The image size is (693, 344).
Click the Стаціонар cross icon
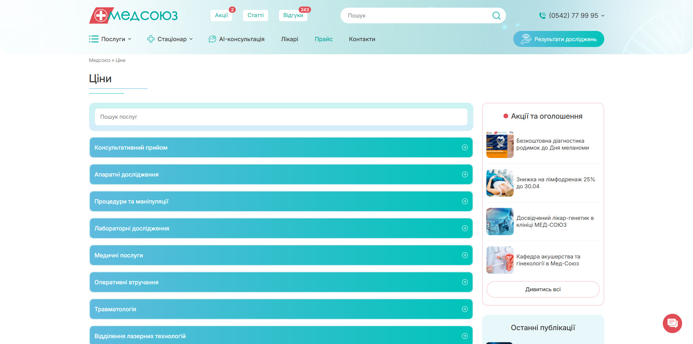click(151, 39)
